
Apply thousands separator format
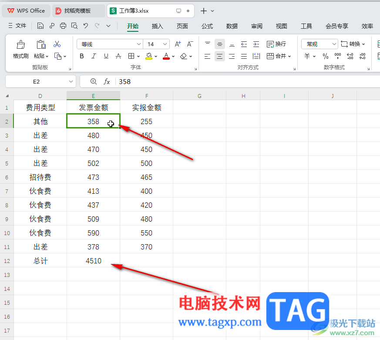[x=338, y=56]
